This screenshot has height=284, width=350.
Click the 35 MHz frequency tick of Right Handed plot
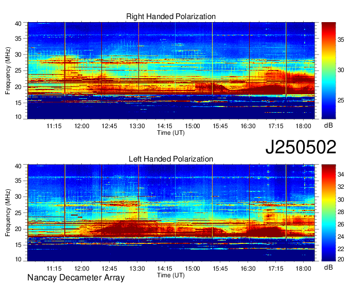click(x=18, y=39)
